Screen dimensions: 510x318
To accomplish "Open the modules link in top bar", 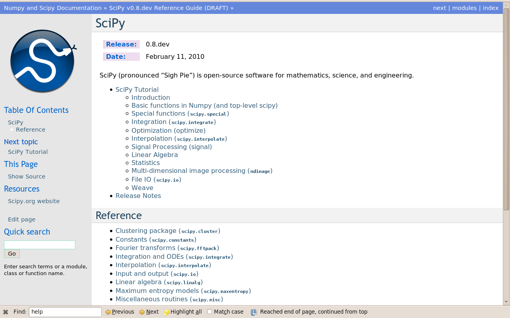I will pos(464,8).
